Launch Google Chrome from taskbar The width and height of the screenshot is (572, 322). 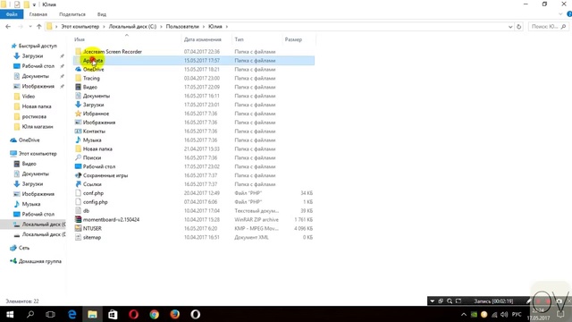tap(154, 314)
